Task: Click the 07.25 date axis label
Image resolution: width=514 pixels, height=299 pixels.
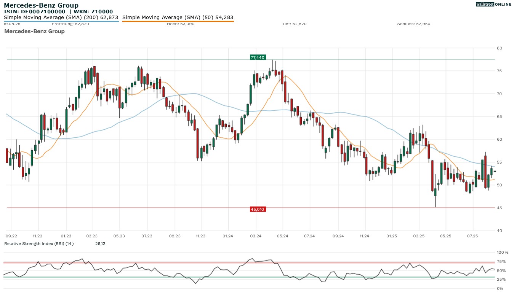Action: 472,236
